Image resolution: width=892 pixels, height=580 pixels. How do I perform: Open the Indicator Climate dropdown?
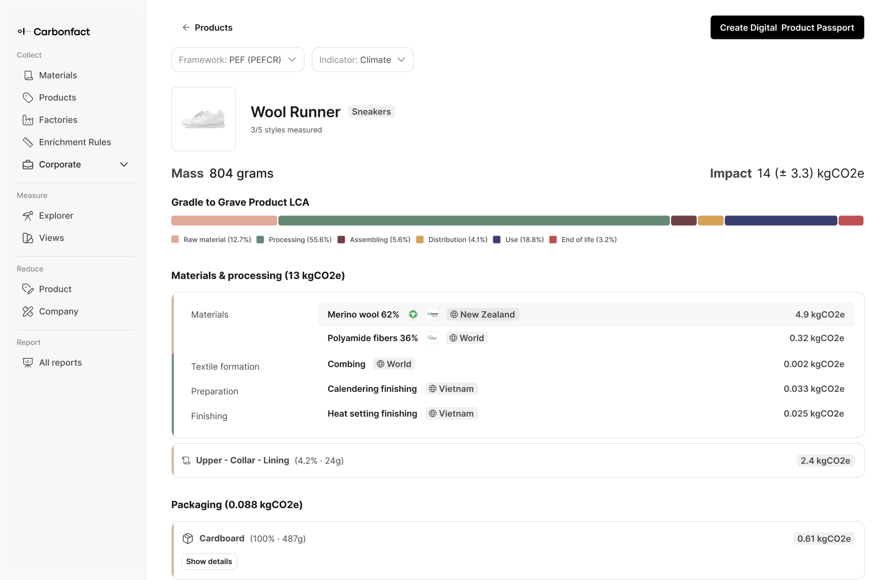tap(363, 60)
